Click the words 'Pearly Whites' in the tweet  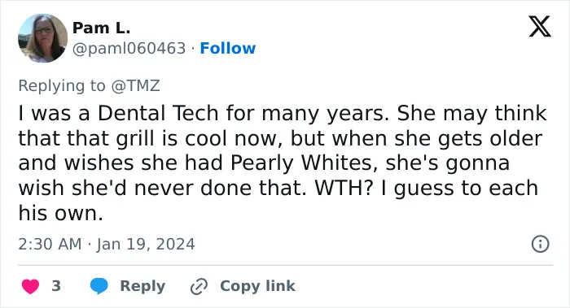click(301, 163)
